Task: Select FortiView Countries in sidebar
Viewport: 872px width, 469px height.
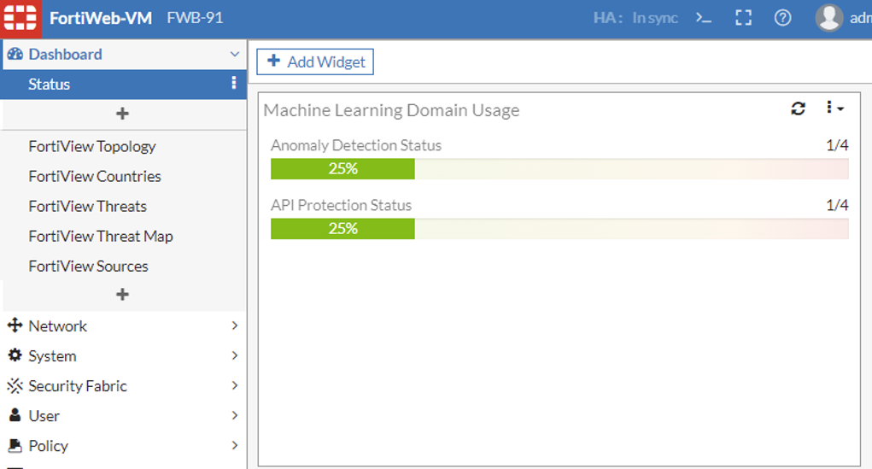Action: click(95, 176)
